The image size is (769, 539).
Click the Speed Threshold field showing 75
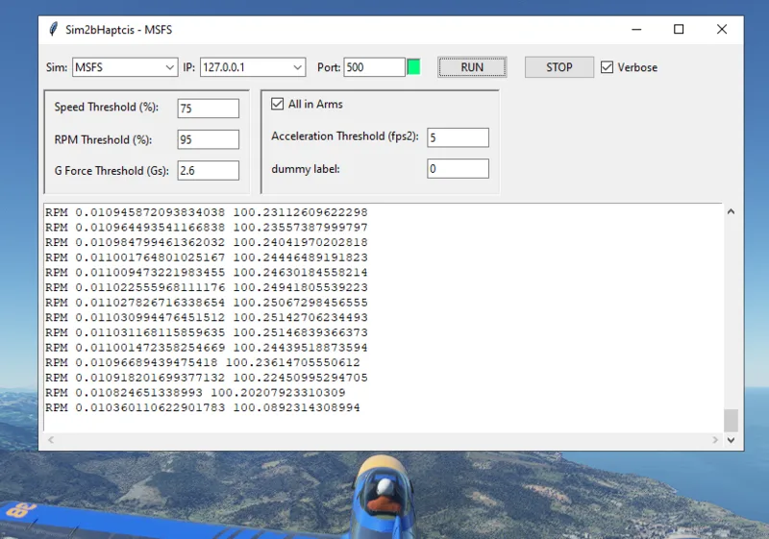click(209, 109)
